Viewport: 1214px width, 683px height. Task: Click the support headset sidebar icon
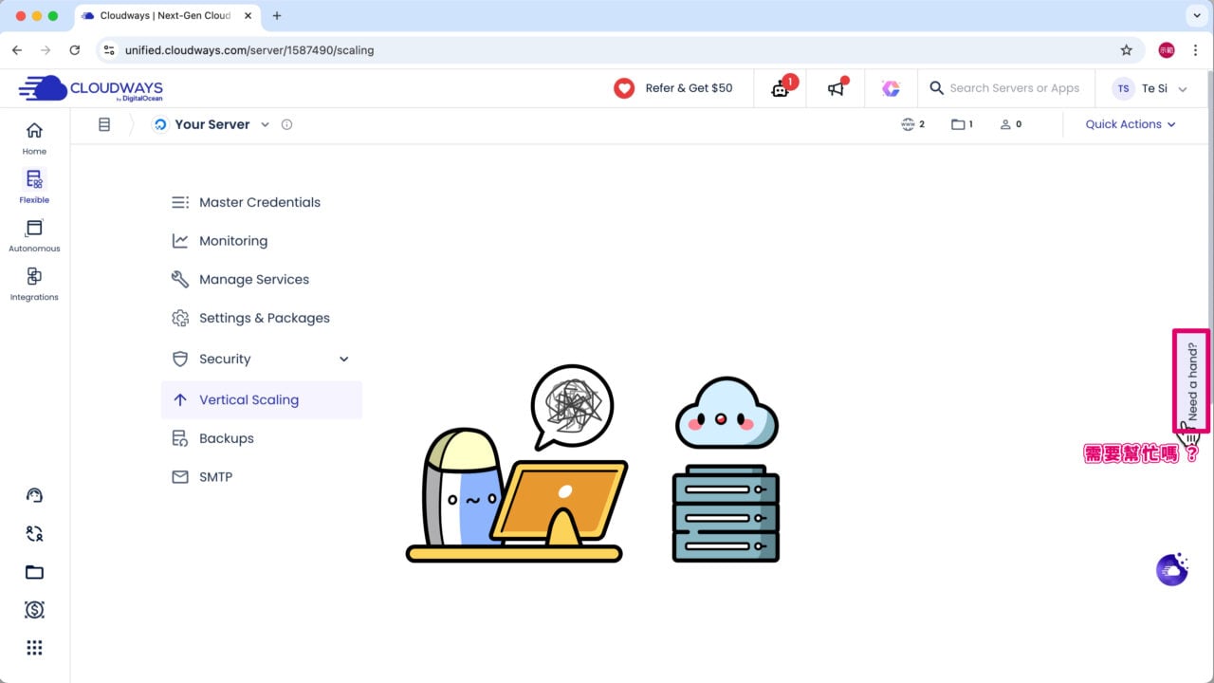(x=34, y=495)
